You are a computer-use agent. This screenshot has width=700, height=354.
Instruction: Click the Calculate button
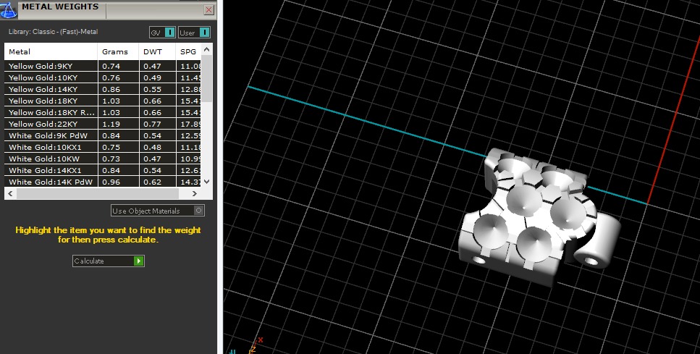[x=109, y=261]
